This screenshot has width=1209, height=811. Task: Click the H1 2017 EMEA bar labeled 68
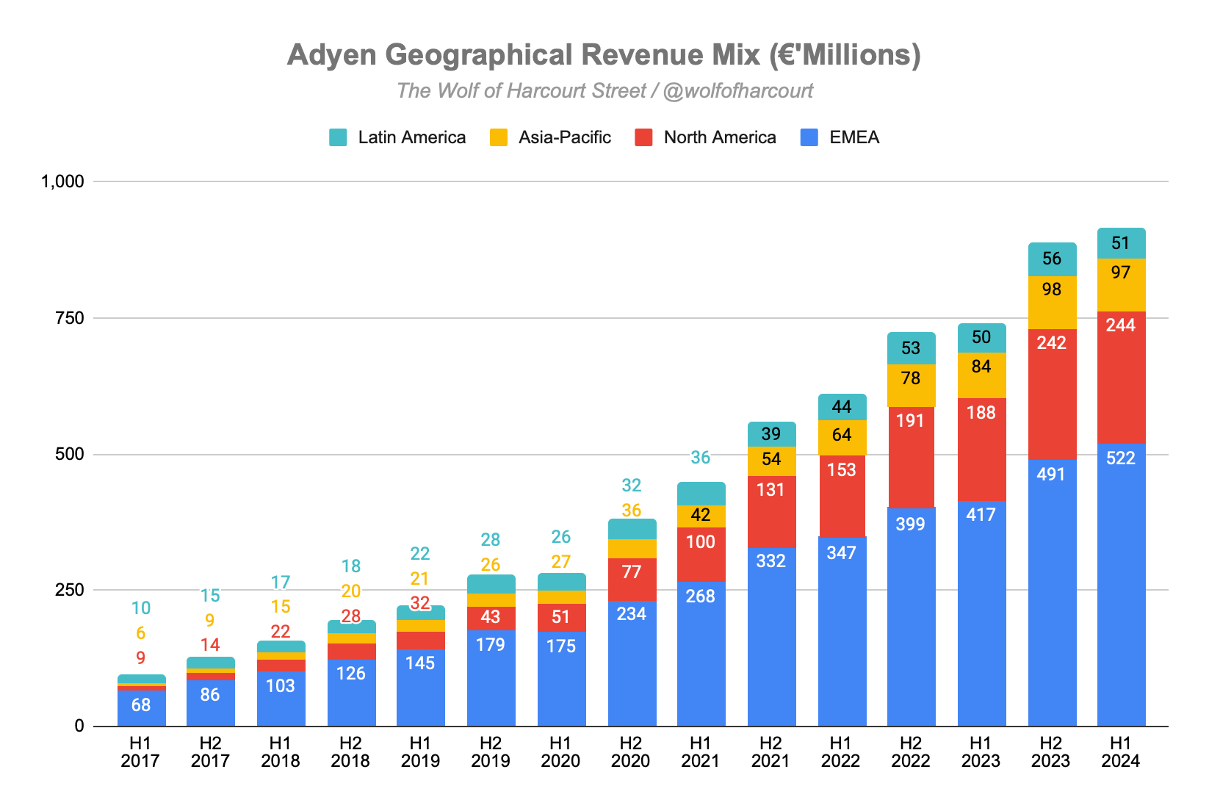(x=141, y=708)
